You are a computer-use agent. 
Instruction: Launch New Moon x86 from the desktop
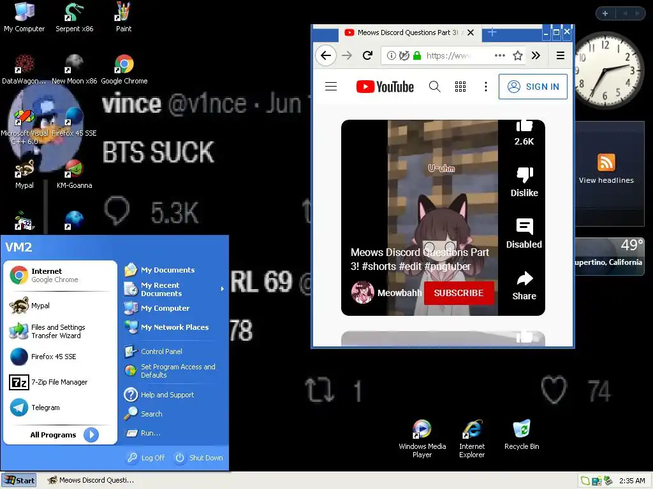click(74, 69)
